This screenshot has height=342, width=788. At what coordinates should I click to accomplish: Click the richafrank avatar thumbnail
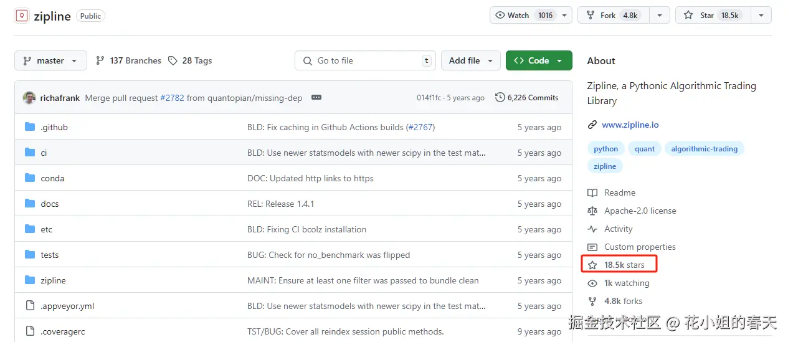[29, 98]
